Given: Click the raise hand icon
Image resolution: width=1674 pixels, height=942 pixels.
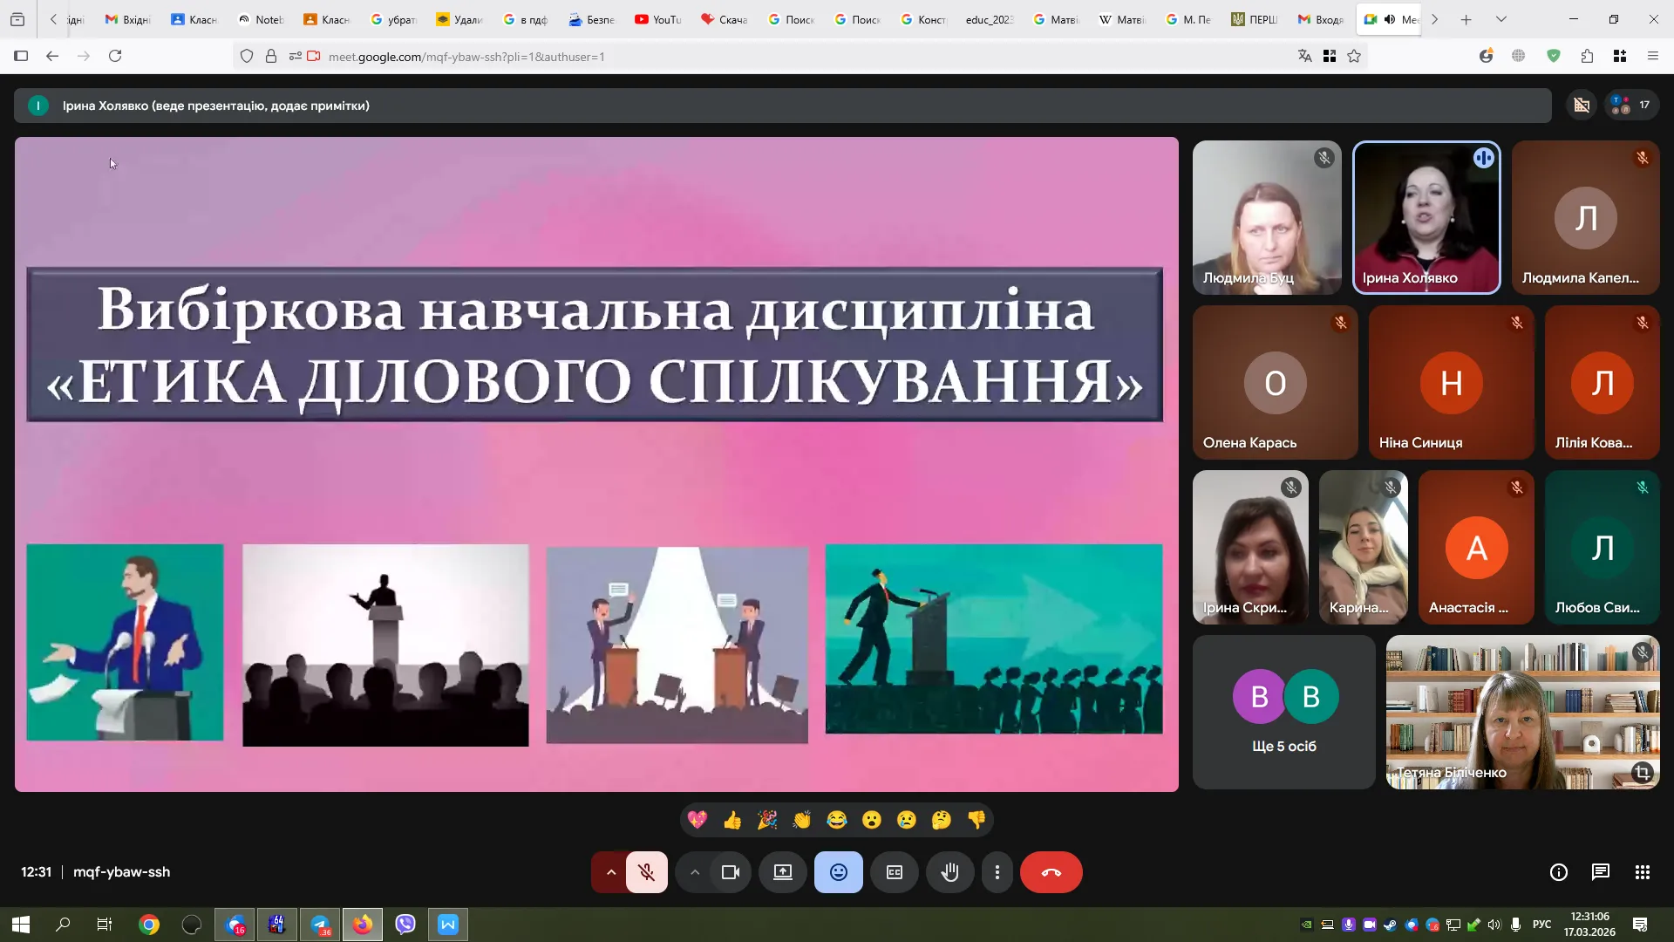Looking at the screenshot, I should 949,872.
